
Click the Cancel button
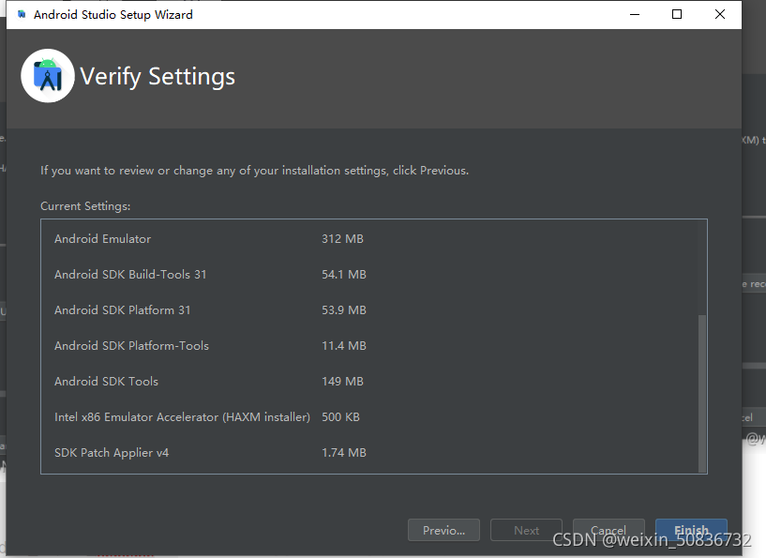tap(608, 530)
